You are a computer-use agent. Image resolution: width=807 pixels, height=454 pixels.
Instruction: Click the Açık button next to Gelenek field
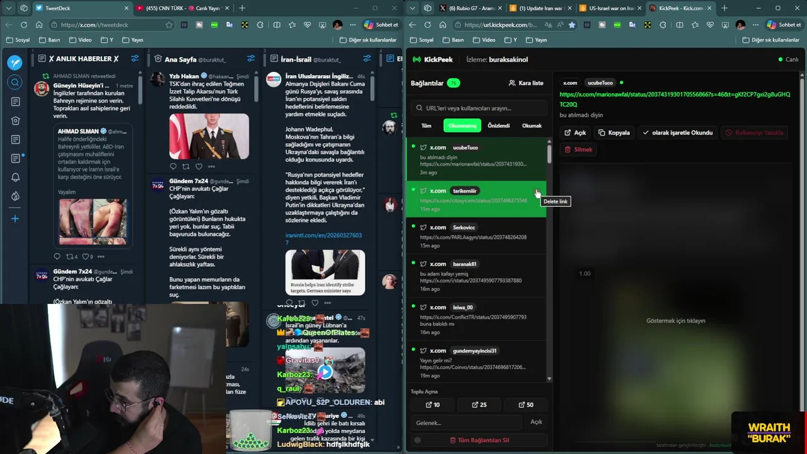click(536, 422)
